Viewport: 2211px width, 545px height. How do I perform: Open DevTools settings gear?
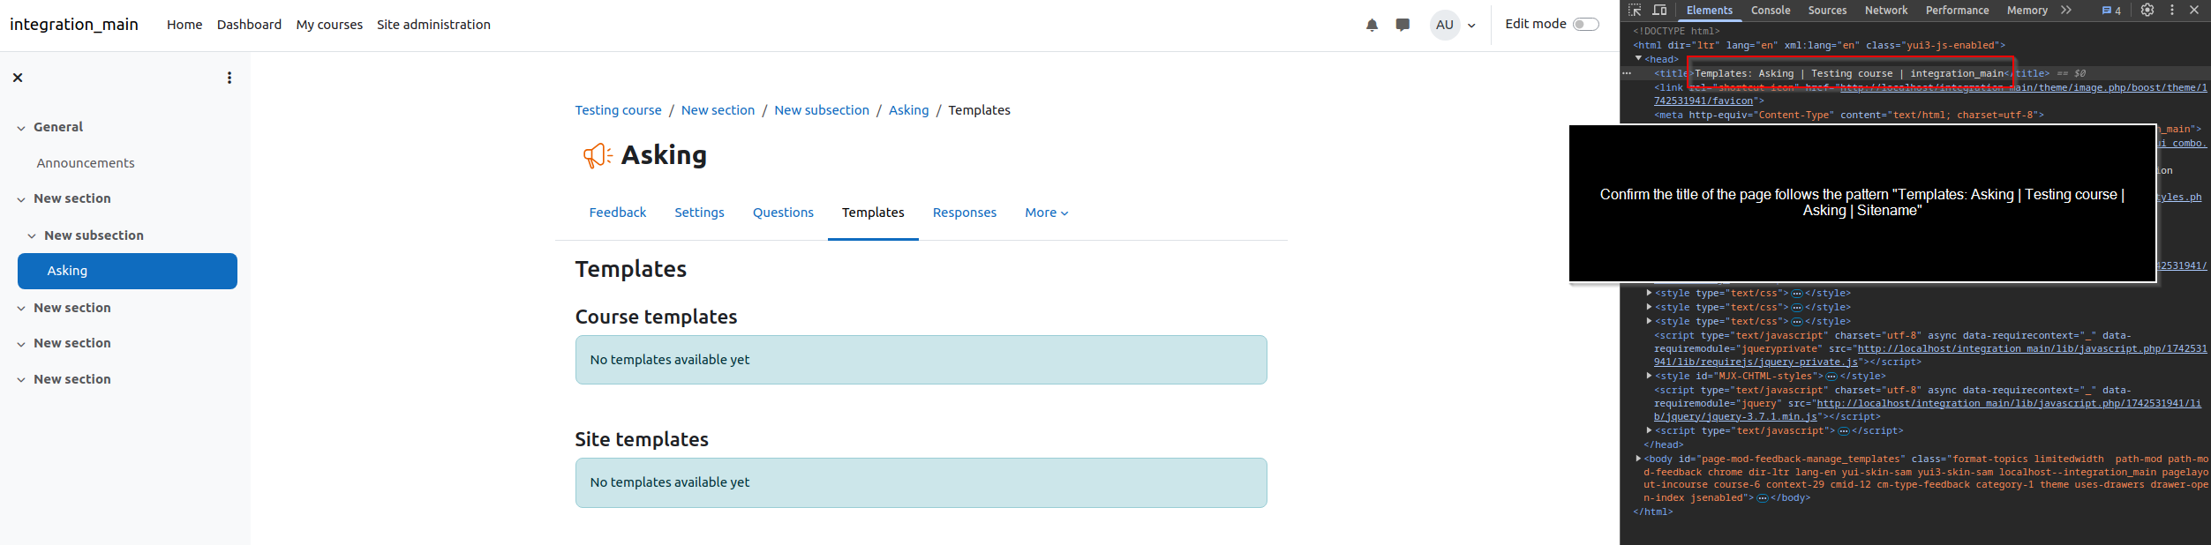2147,10
